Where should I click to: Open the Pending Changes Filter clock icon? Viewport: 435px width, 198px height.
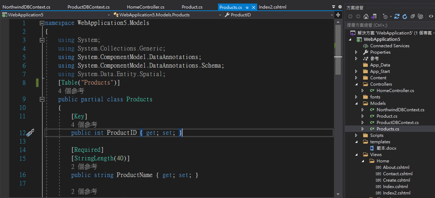[385, 16]
